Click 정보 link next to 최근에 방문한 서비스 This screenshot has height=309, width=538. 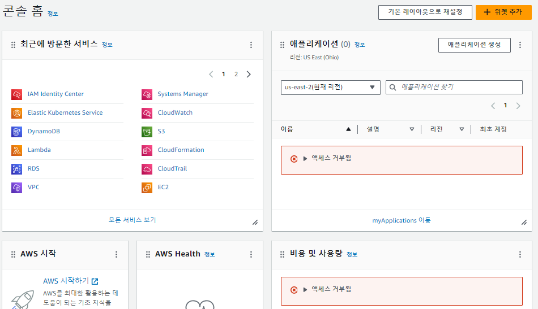(x=107, y=45)
